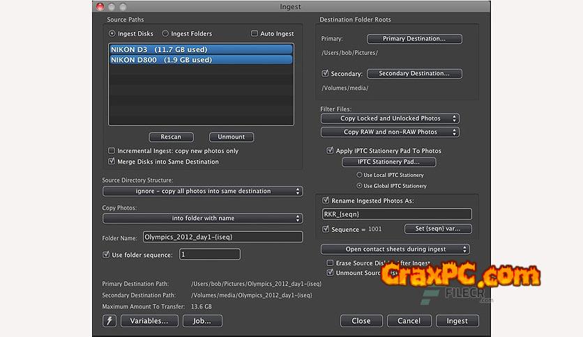
Task: Uncheck Merge Disks into Same Destination
Action: pos(112,162)
